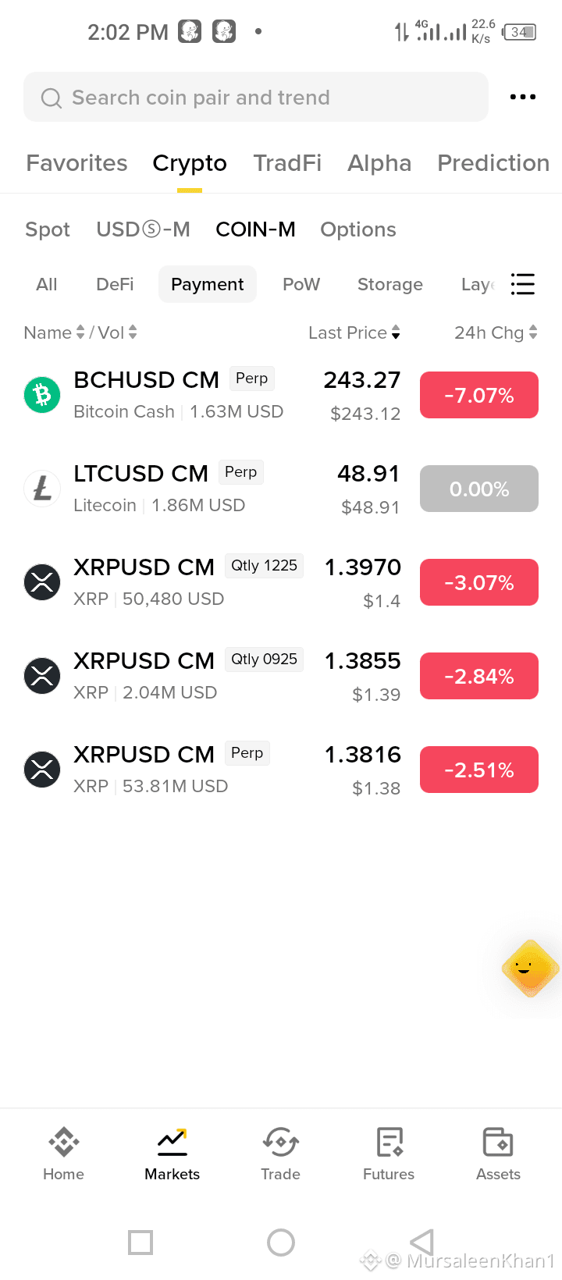
Task: Sort by Last Price column
Action: [x=354, y=332]
